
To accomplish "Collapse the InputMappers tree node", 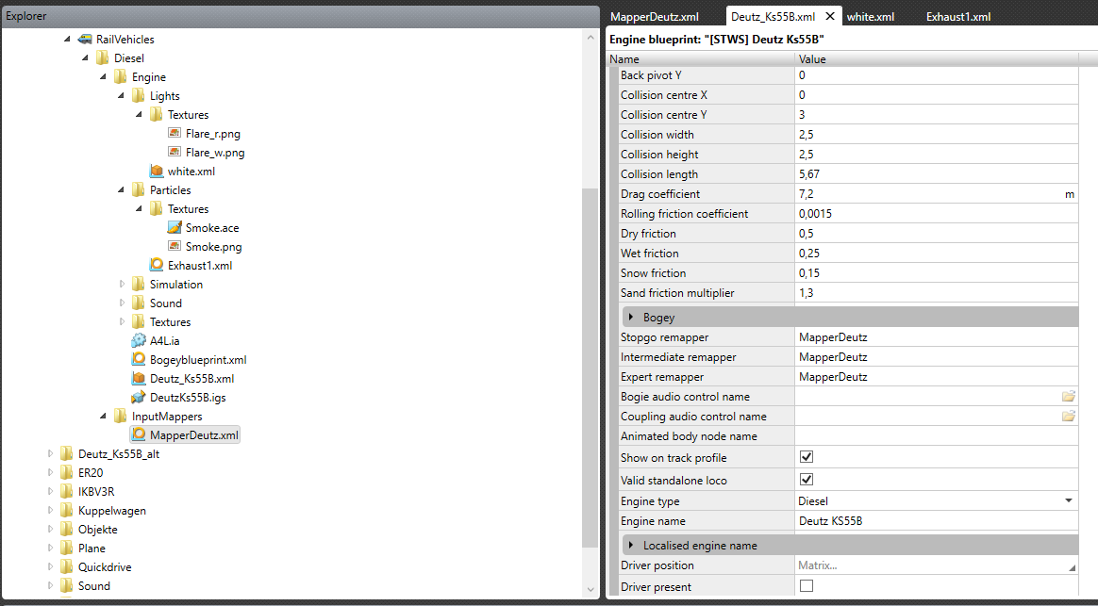I will pos(103,417).
